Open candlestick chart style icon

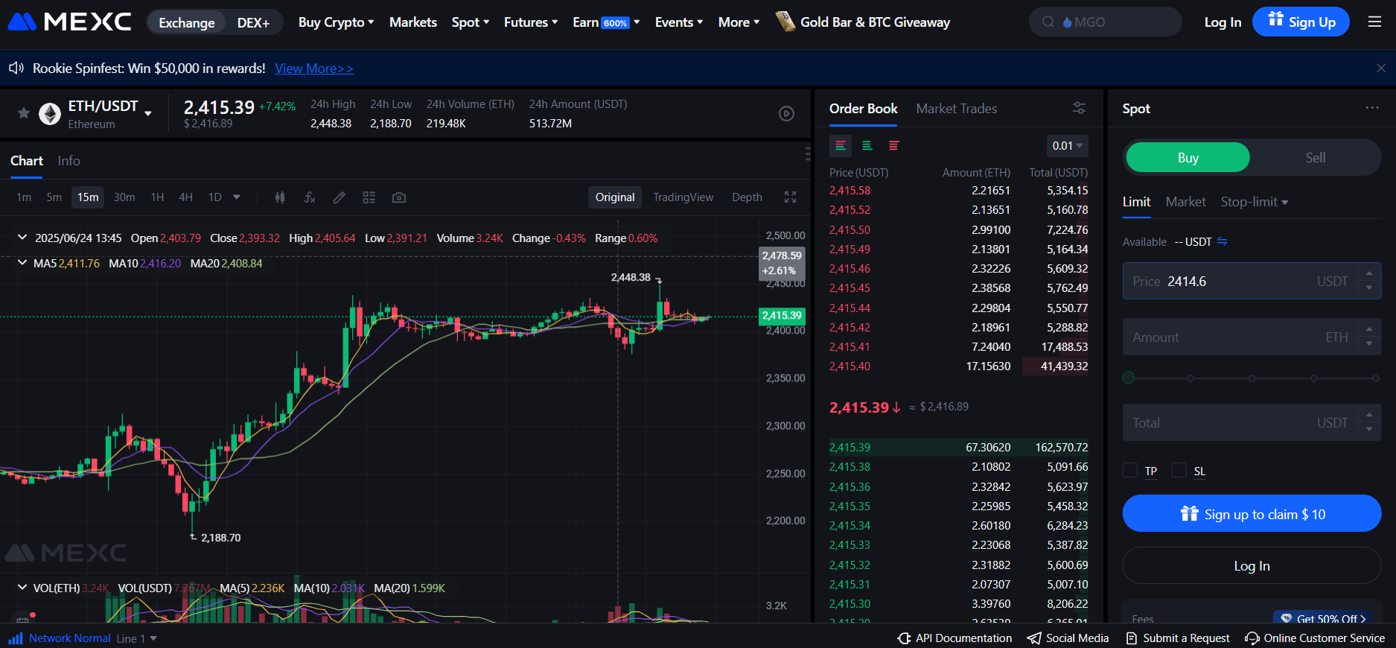coord(280,197)
